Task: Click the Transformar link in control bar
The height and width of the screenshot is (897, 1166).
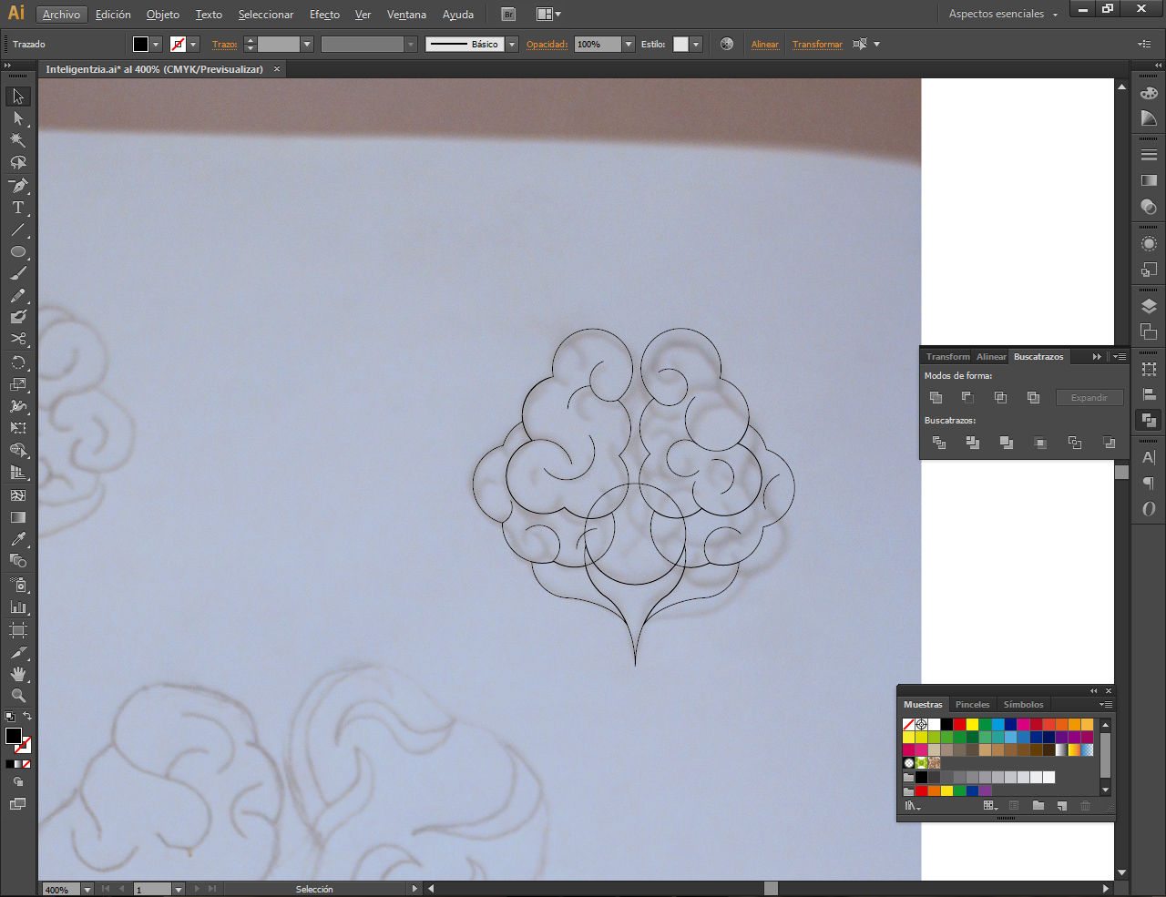Action: pyautogui.click(x=817, y=44)
